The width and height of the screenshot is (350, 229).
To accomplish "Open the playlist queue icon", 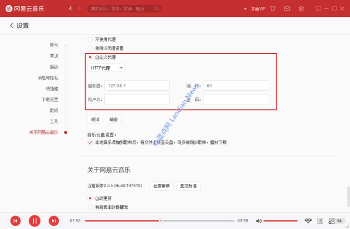I will pos(332,221).
